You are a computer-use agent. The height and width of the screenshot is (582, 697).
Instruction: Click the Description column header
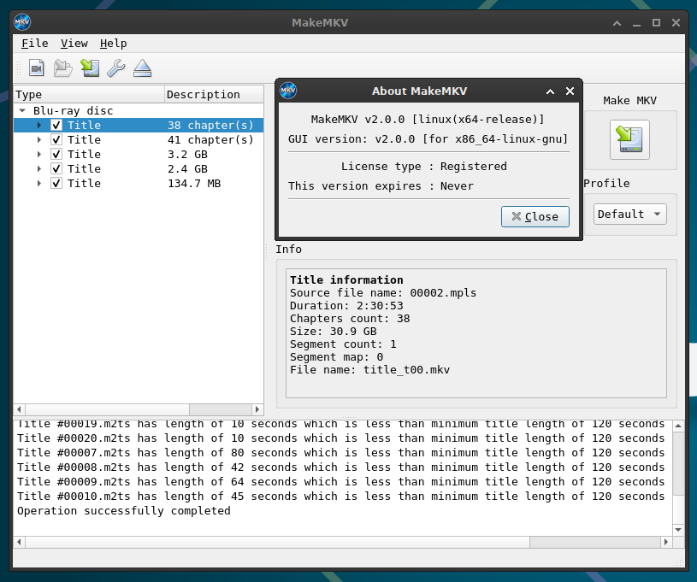(214, 95)
